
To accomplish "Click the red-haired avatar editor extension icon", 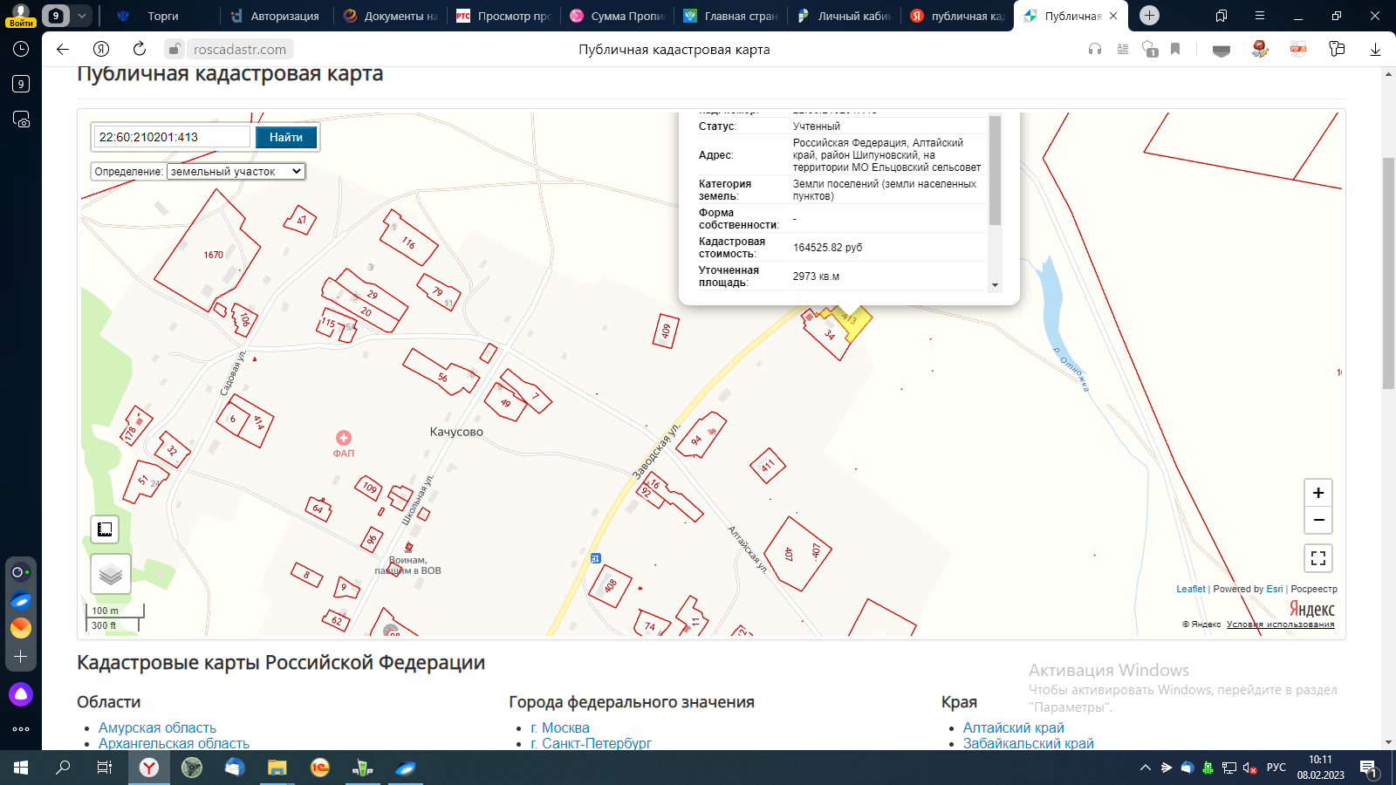I will 1259,50.
